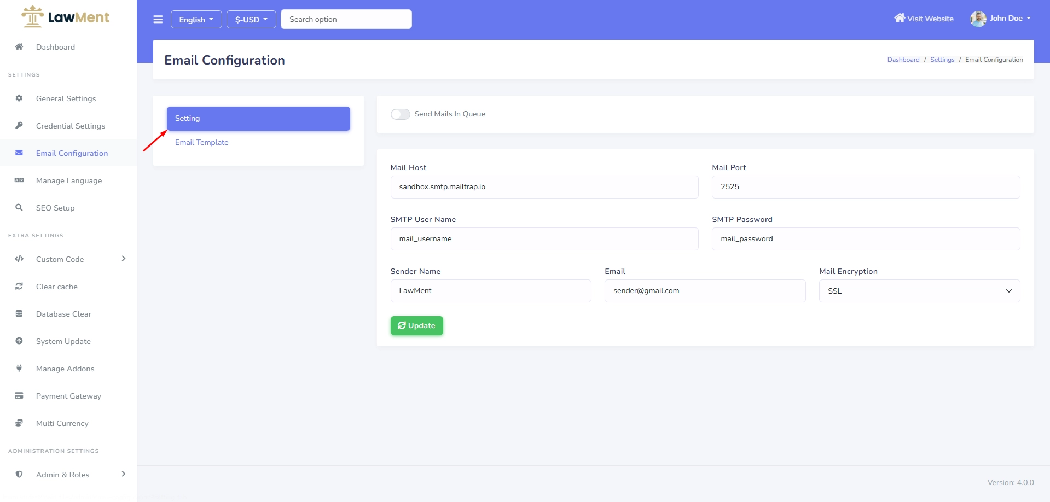Click the Payment Gateway card icon

pos(19,395)
